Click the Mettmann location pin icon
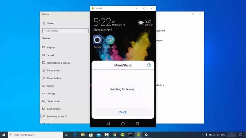Screen dimensions: 246x138 [x=124, y=25]
